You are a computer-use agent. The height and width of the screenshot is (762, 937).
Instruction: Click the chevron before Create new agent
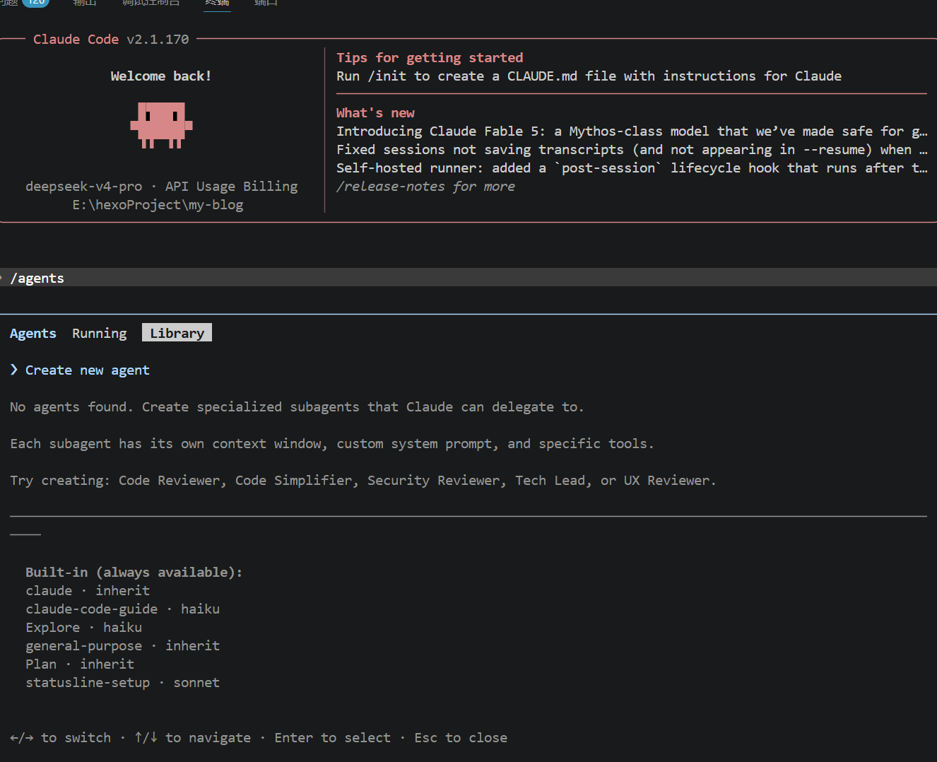(x=14, y=370)
